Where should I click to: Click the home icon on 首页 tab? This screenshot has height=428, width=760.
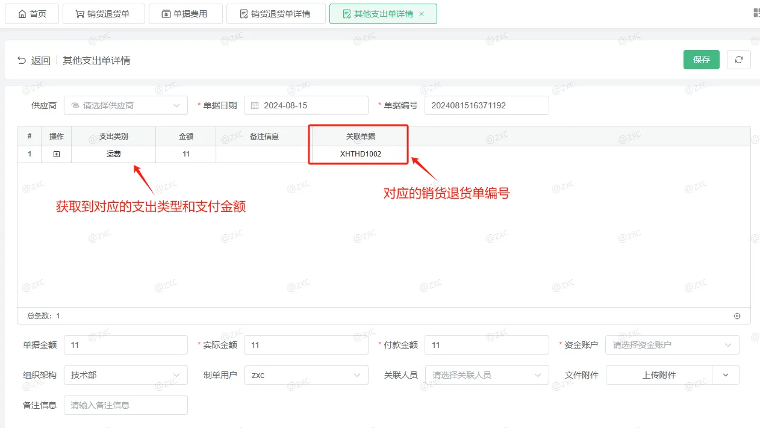tap(22, 14)
